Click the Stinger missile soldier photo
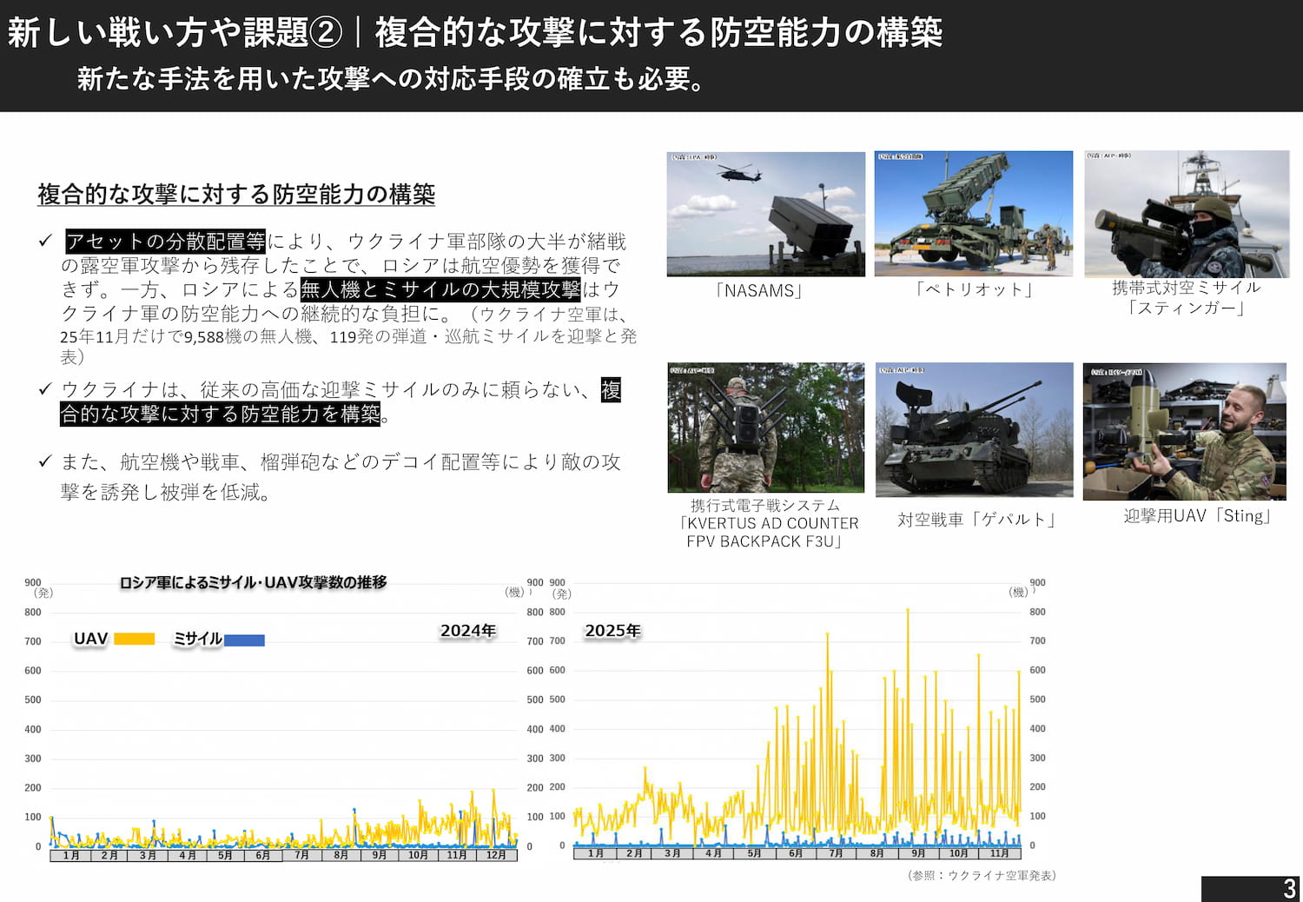Screen dimensions: 1303x902 coord(1186,214)
